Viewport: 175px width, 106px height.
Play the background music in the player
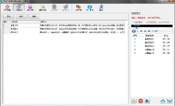click(x=134, y=31)
